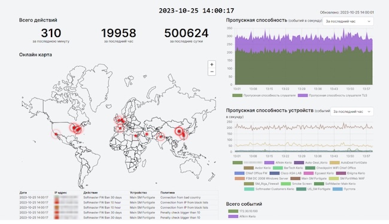Toggle AutoDeal FortiGate legend series
389x224 pixels.
coord(348,162)
